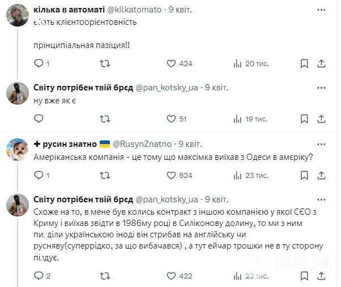Like the tweet with 424 likes
This screenshot has height=287, width=341.
pos(170,64)
